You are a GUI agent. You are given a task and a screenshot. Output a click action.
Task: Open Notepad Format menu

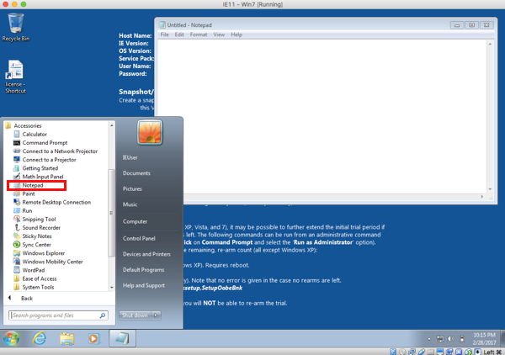click(199, 34)
